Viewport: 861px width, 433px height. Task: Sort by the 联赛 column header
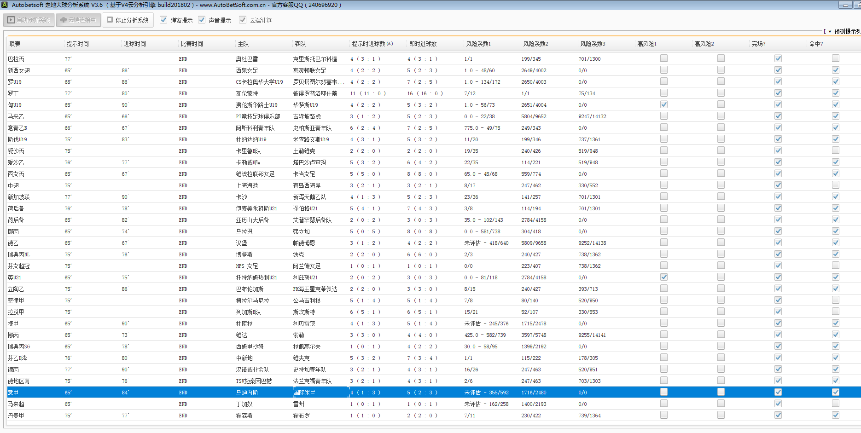coord(15,44)
